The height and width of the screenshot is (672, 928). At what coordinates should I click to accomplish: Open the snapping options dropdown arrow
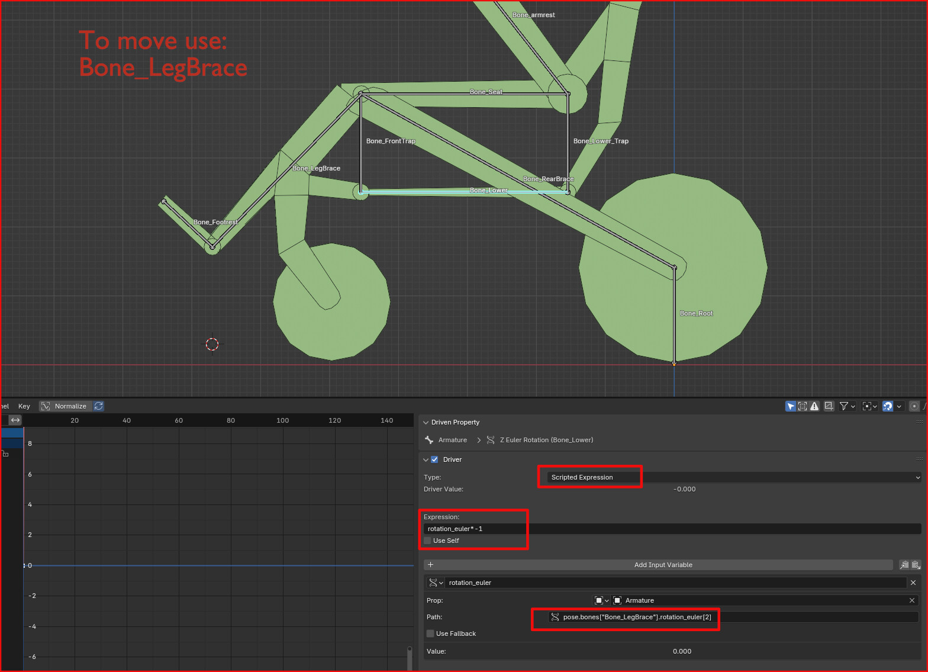[899, 406]
